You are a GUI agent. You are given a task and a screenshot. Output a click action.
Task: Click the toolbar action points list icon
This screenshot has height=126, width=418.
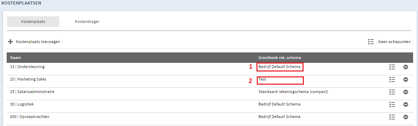tap(371, 42)
